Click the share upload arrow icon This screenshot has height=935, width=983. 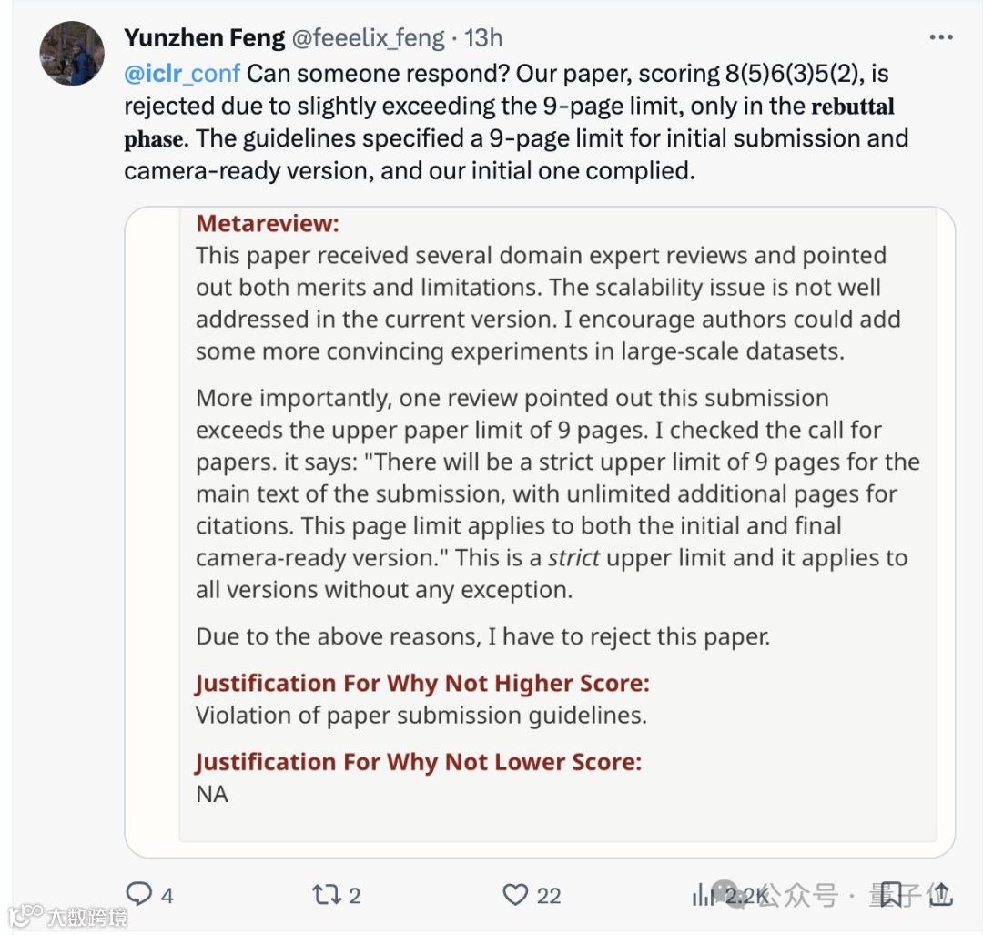pos(941,894)
